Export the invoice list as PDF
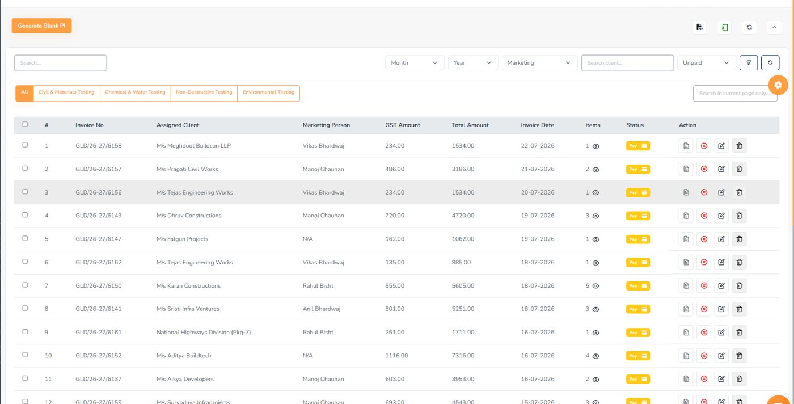 699,27
